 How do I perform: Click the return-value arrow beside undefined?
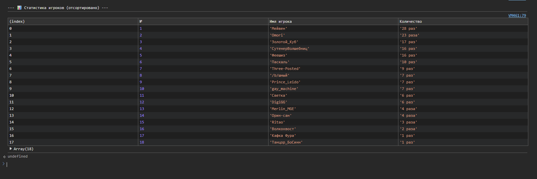(x=4, y=157)
